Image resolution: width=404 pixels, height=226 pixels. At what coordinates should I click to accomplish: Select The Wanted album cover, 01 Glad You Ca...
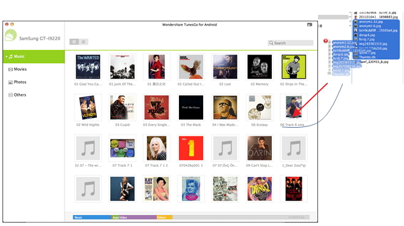pos(88,67)
